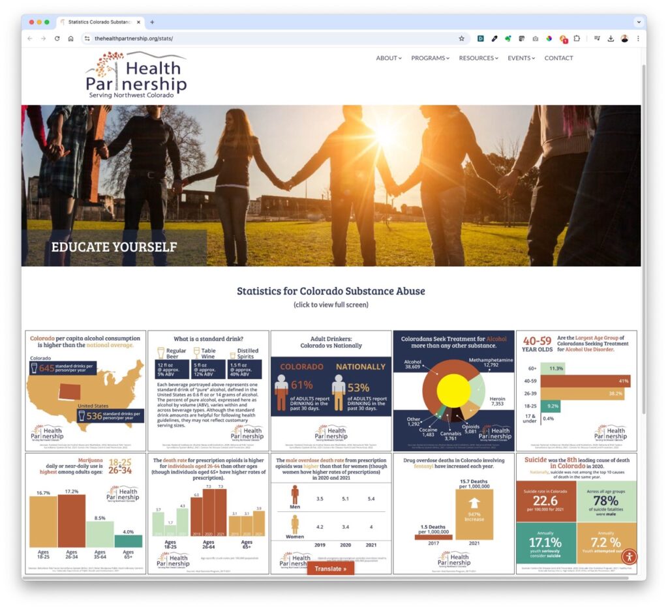Open the Chrome profile avatar

pyautogui.click(x=624, y=38)
